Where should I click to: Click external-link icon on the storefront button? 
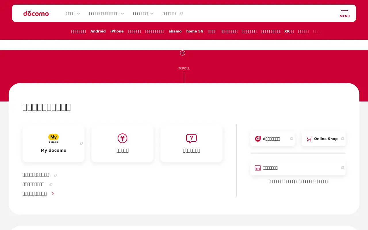(342, 168)
